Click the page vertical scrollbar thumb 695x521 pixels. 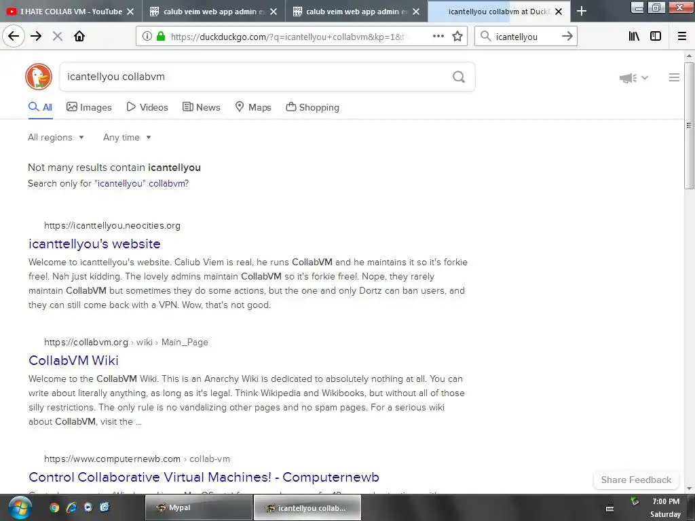(689, 126)
